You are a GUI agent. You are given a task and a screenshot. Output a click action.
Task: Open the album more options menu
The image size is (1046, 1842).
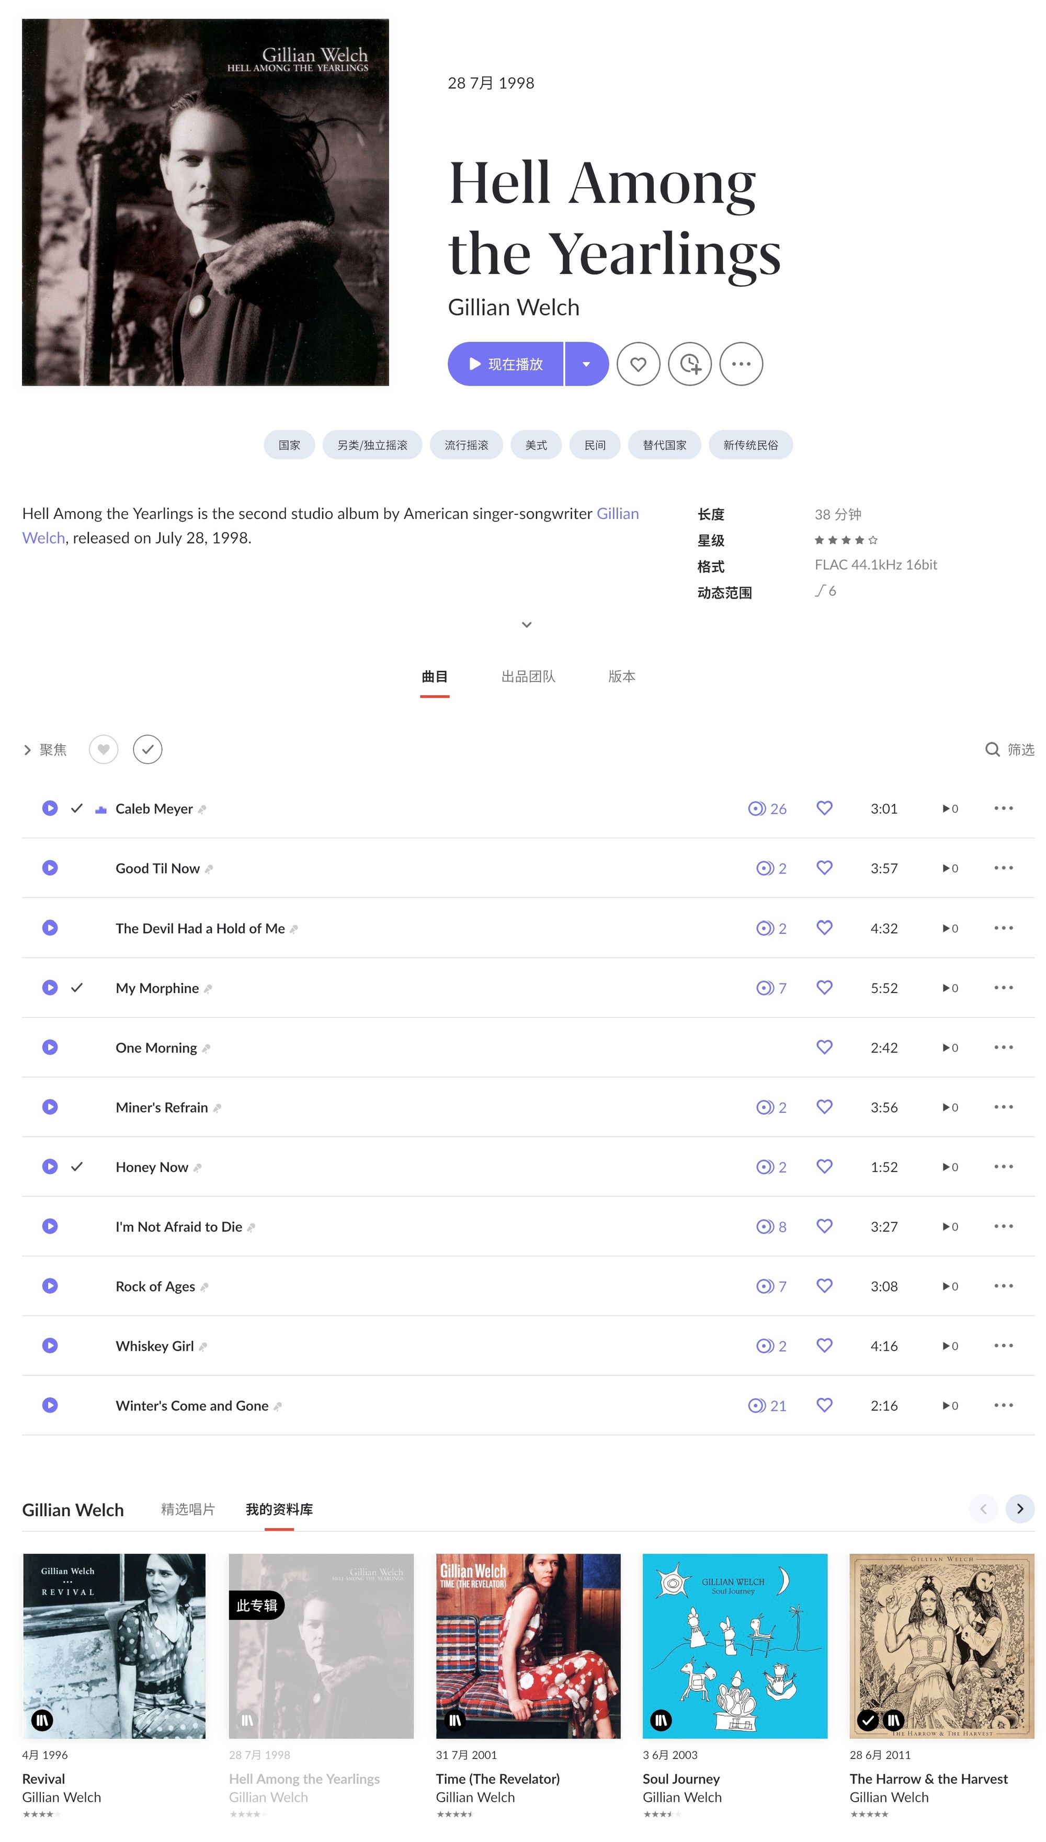pyautogui.click(x=741, y=364)
